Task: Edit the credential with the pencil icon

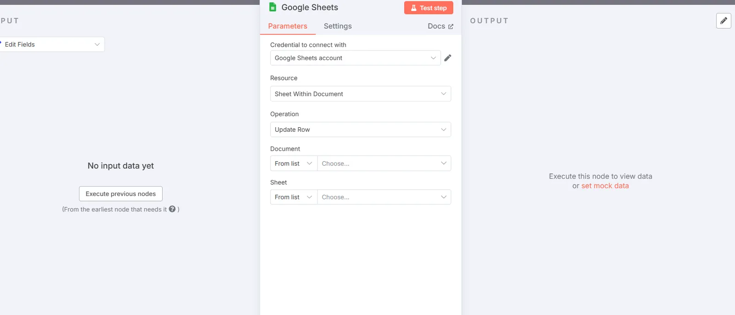Action: point(448,58)
